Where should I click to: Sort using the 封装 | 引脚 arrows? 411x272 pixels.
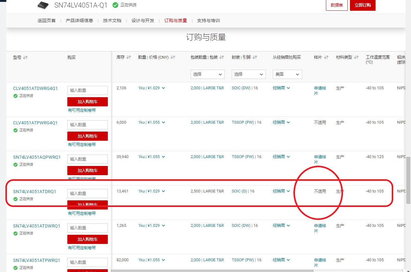pos(255,57)
